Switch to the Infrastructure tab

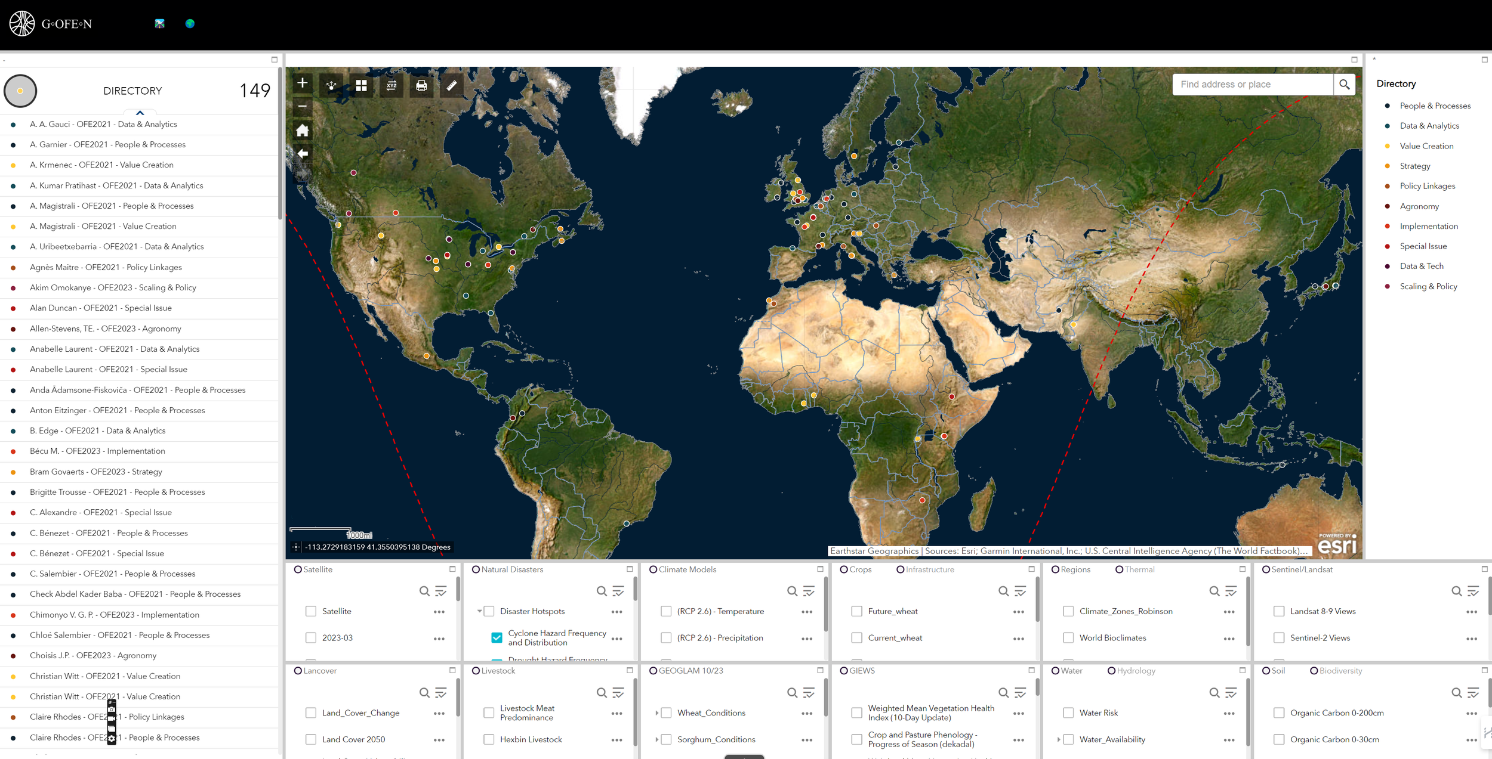coord(929,569)
